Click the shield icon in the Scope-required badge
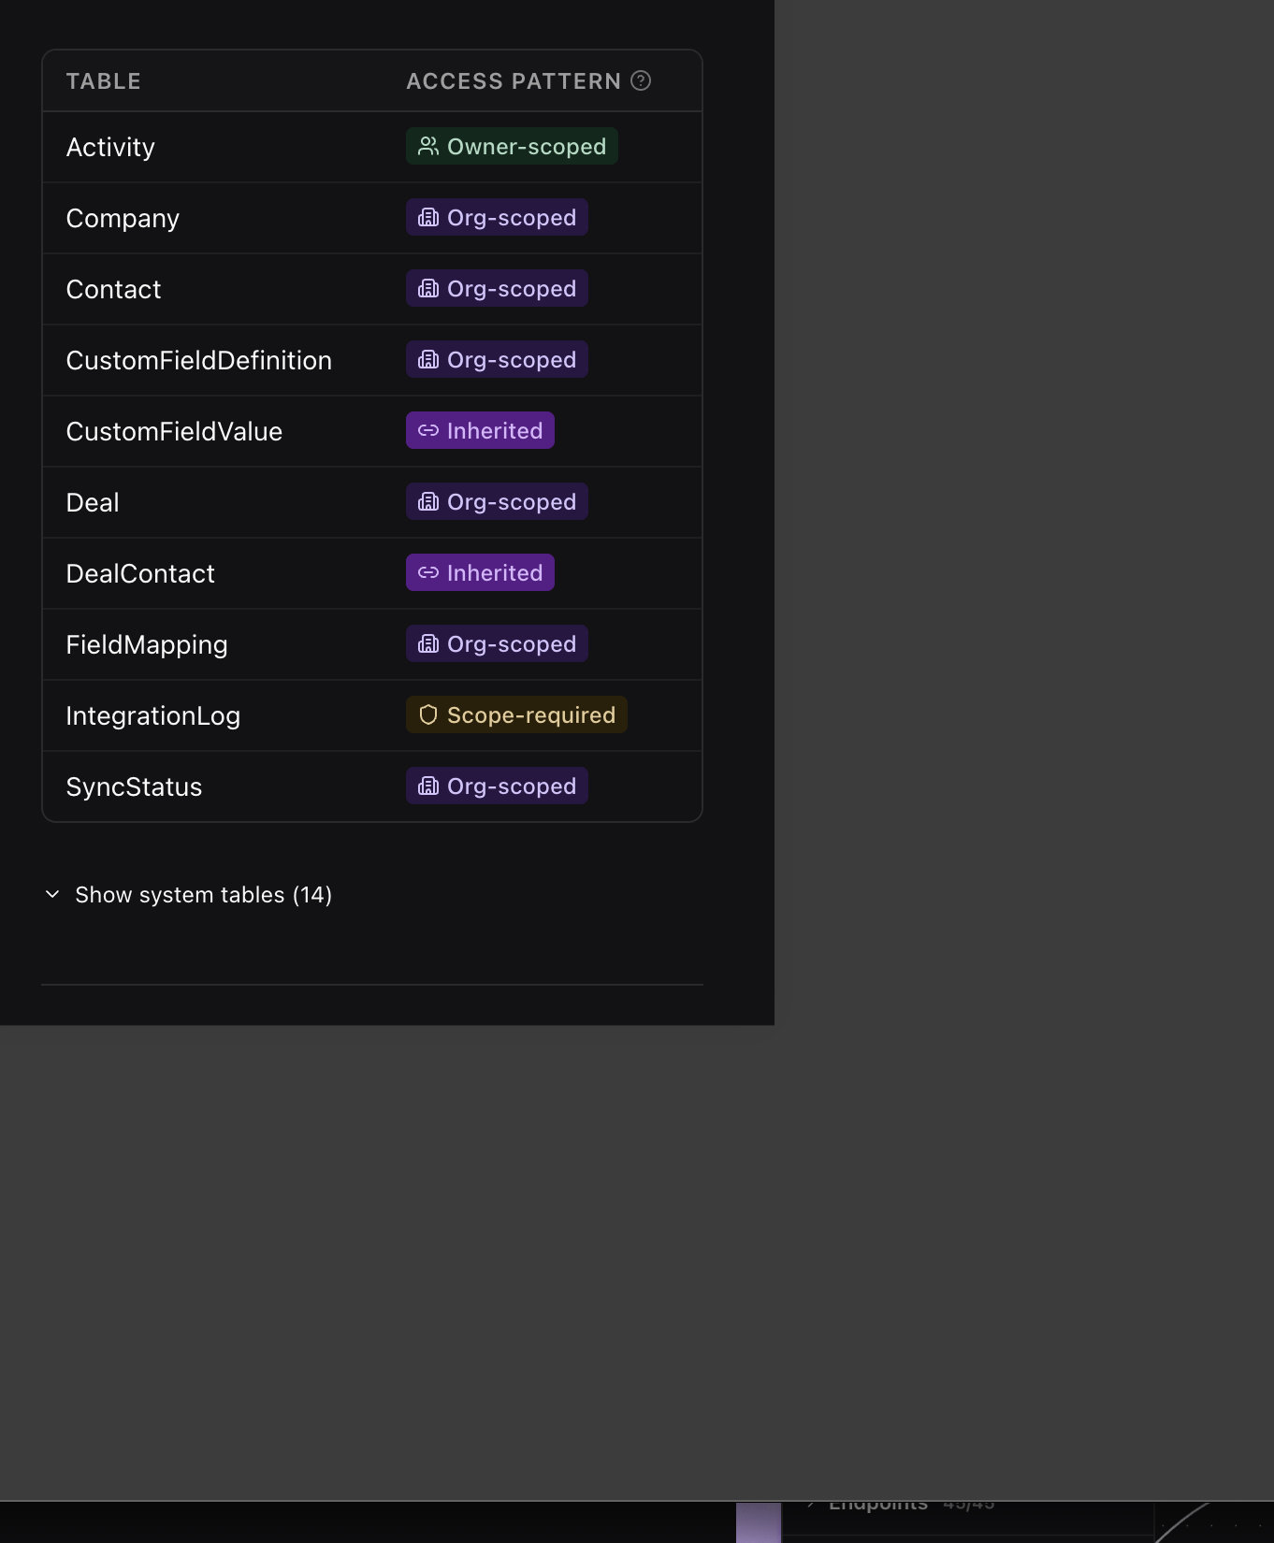This screenshot has width=1274, height=1543. tap(428, 715)
